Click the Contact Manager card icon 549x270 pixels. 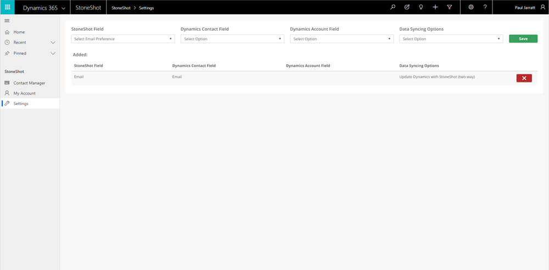tap(7, 83)
